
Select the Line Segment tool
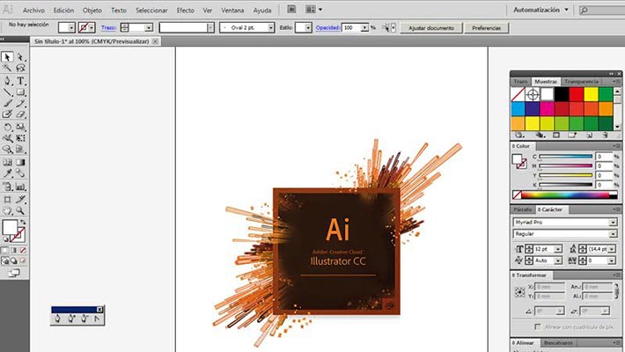tap(7, 92)
